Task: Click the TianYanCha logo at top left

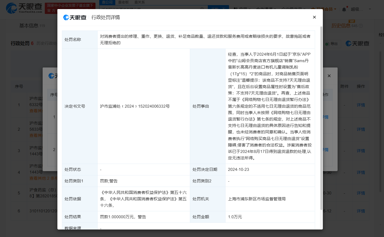Action: coord(24,8)
